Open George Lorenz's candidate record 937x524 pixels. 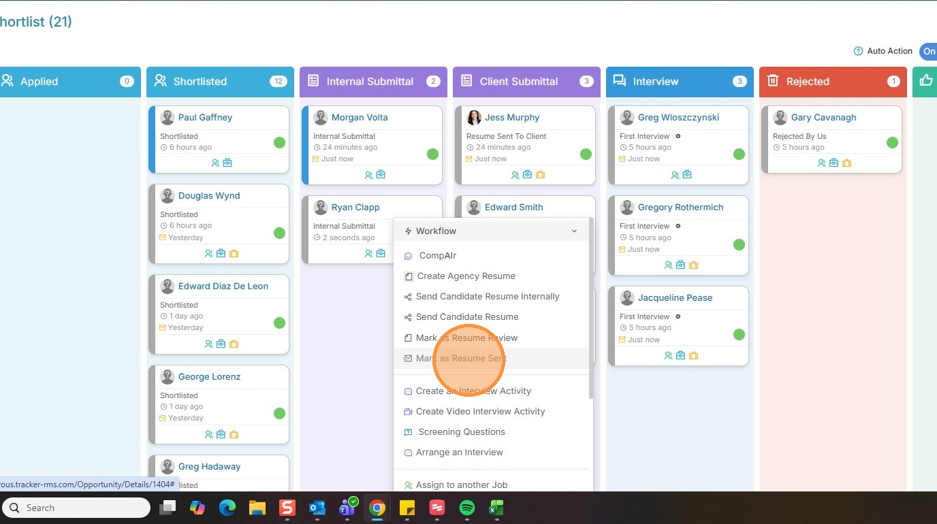click(x=209, y=377)
